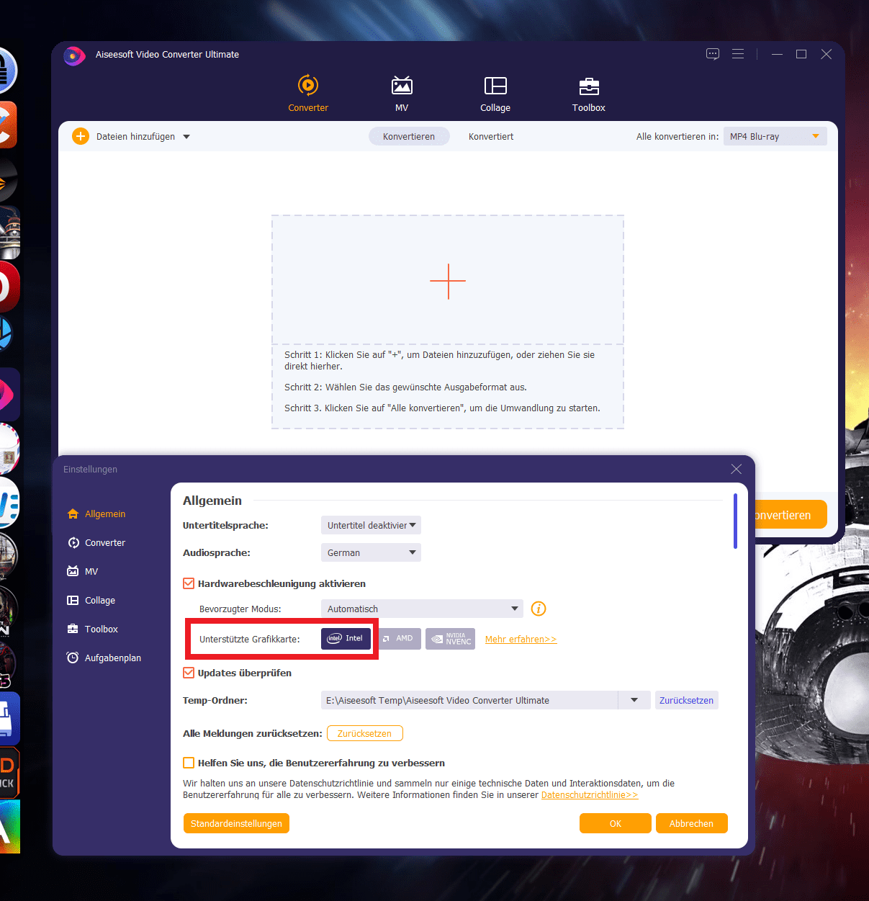Select Collage in settings sidebar
Image resolution: width=869 pixels, height=901 pixels.
pos(91,600)
